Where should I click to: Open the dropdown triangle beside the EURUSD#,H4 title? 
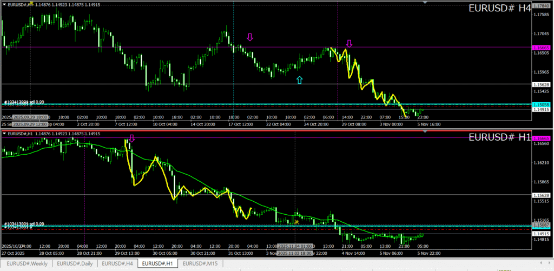tap(5, 5)
